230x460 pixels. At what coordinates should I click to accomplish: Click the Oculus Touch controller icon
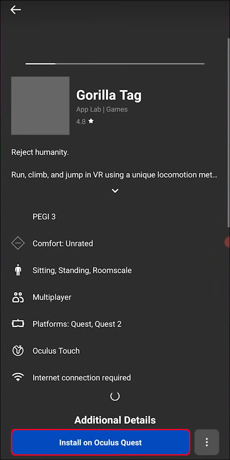pos(18,351)
